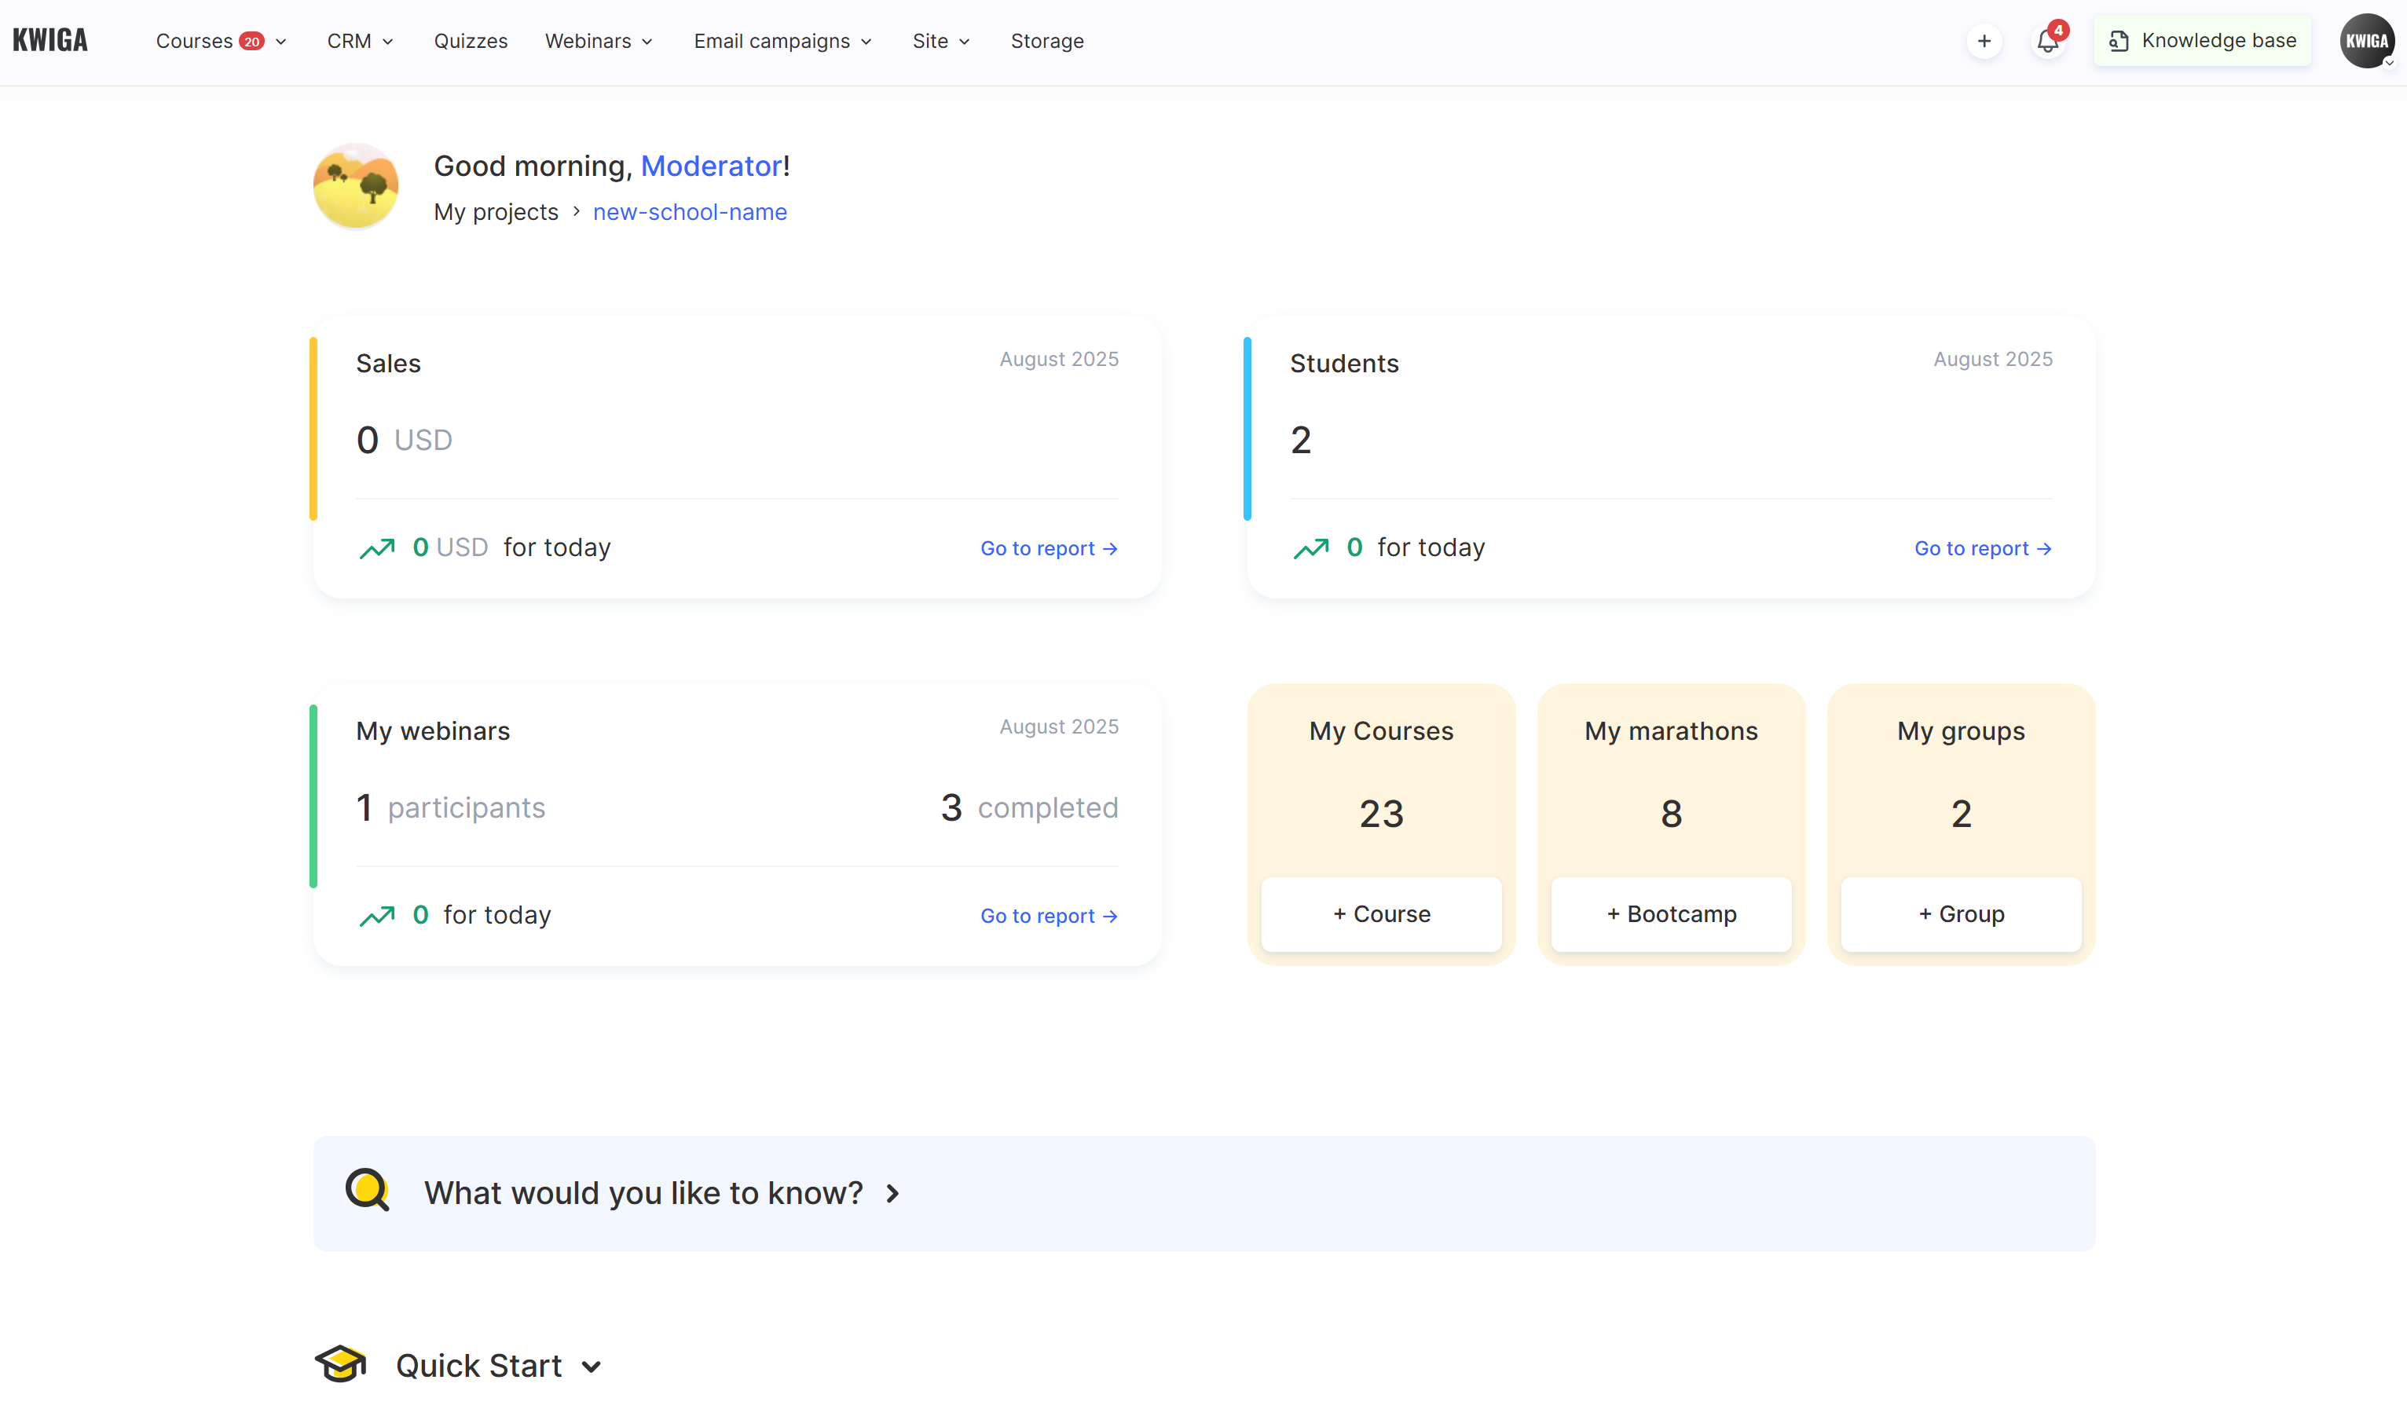Click the landscape project avatar image
The height and width of the screenshot is (1409, 2407).
357,186
